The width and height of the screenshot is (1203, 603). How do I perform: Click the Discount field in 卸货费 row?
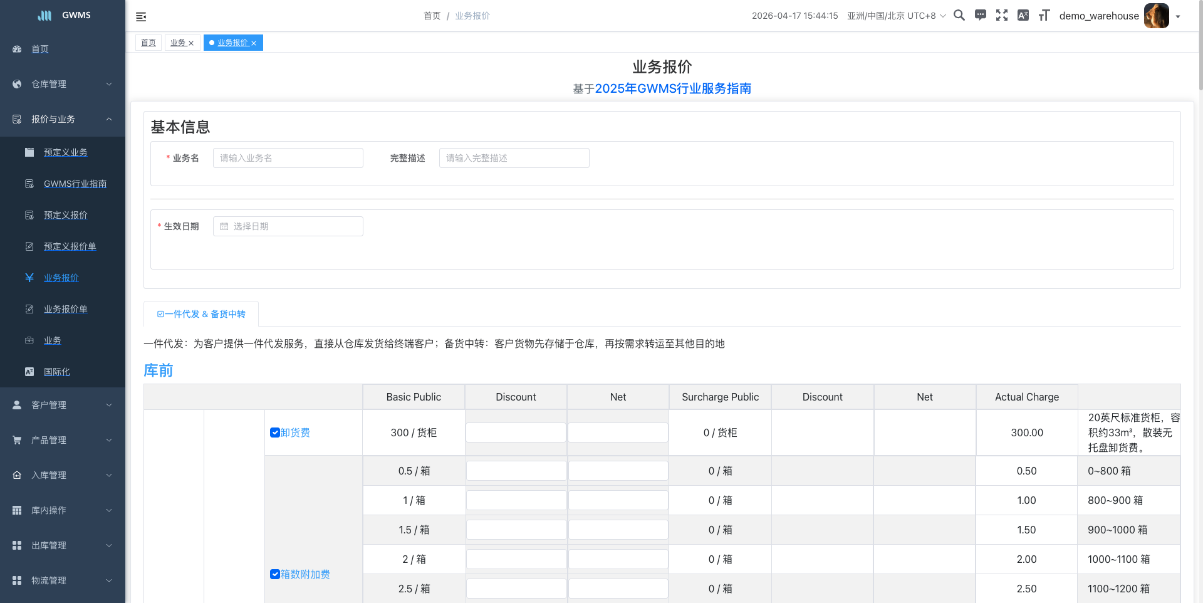516,433
